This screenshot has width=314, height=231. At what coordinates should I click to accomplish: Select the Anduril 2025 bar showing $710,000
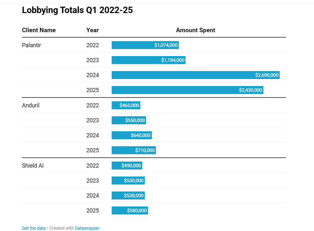click(x=134, y=150)
